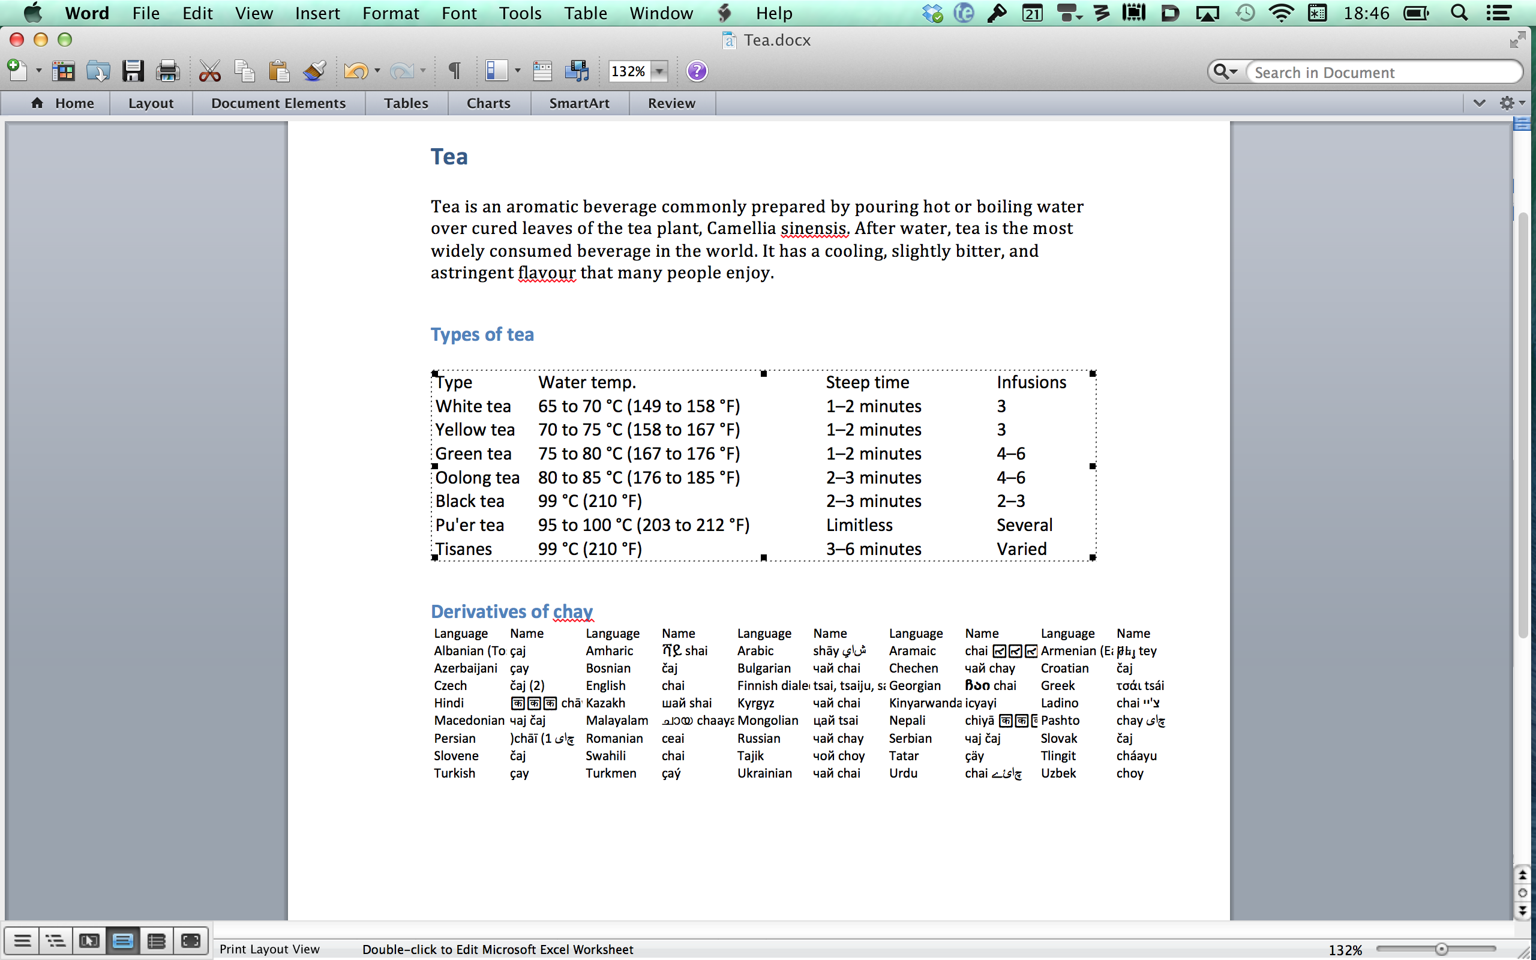Click the zoom slider knob
The image size is (1536, 960).
pyautogui.click(x=1441, y=949)
